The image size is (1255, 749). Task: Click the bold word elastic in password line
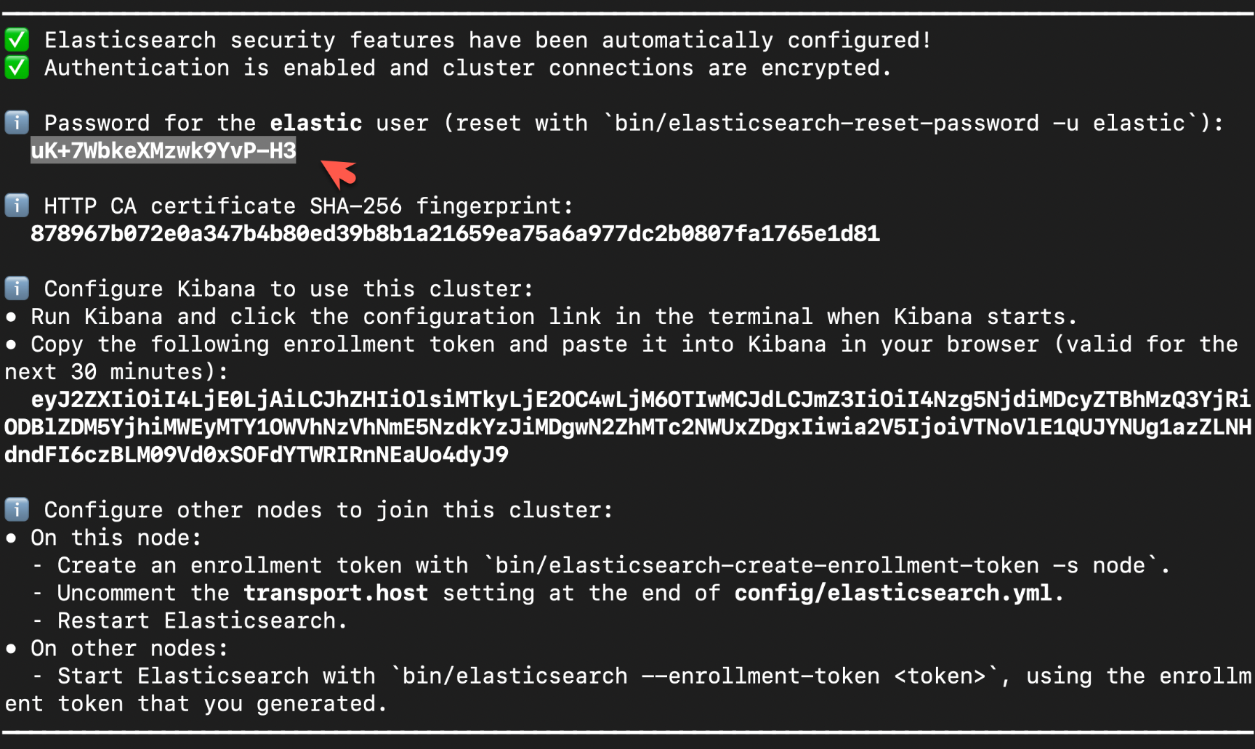(x=315, y=123)
